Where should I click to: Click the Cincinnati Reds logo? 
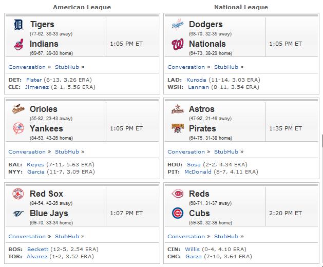click(178, 194)
